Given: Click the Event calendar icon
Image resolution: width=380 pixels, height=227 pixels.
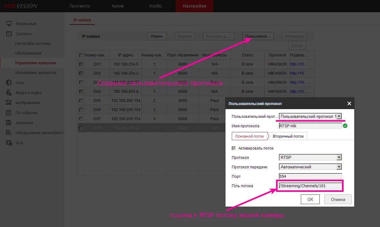Looking at the screenshot, I should pyautogui.click(x=9, y=113).
